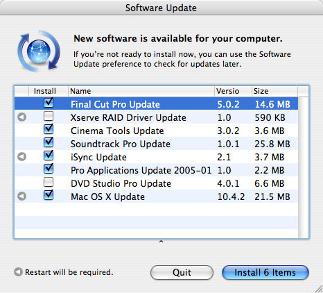
Task: Sort list by Name column header
Action: coord(141,91)
